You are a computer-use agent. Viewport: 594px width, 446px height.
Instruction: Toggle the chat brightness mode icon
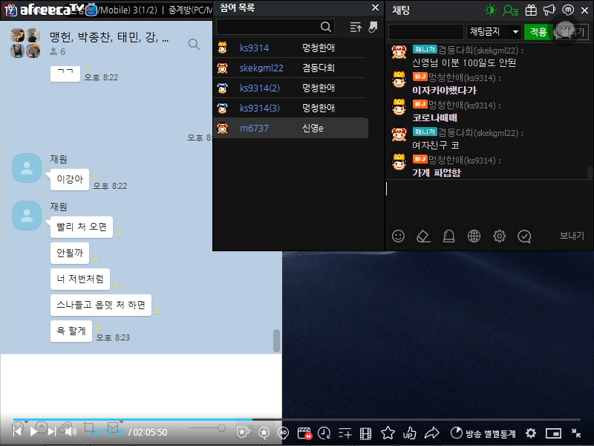[490, 10]
